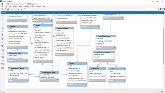Image resolution: width=165 pixels, height=93 pixels.
Task: Collapse the documento_tipos table header arrow
Action: click(x=27, y=53)
